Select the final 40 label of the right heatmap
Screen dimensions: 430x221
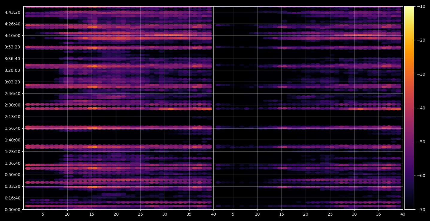click(403, 214)
